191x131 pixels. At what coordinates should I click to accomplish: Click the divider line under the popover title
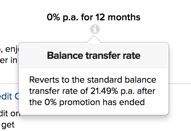[x=94, y=68]
